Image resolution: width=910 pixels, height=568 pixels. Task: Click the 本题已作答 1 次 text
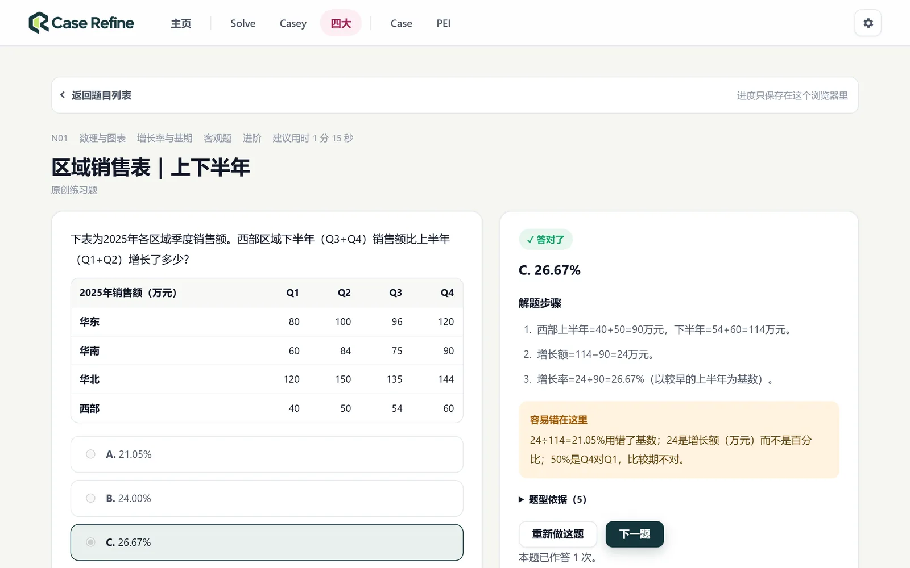pyautogui.click(x=557, y=558)
